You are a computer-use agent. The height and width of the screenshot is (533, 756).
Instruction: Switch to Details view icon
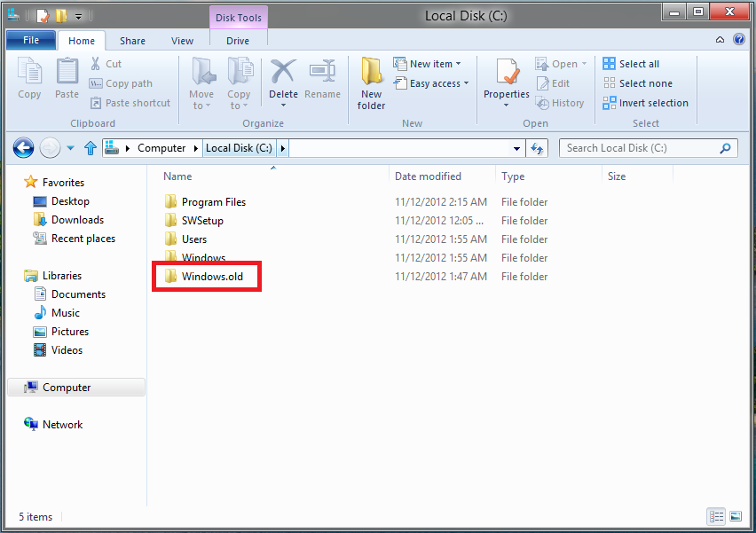[716, 517]
